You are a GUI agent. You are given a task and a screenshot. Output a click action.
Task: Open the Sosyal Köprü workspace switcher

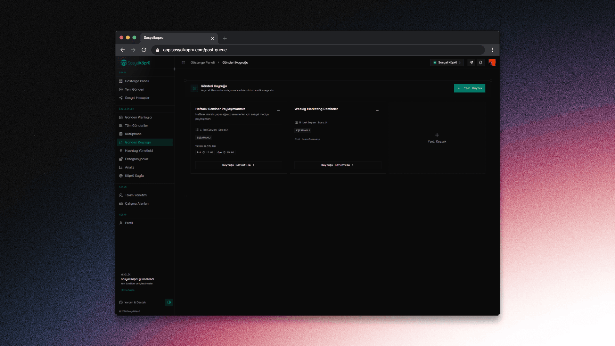[x=447, y=62]
